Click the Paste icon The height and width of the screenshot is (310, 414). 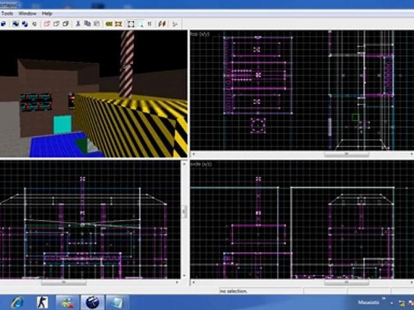pos(97,24)
